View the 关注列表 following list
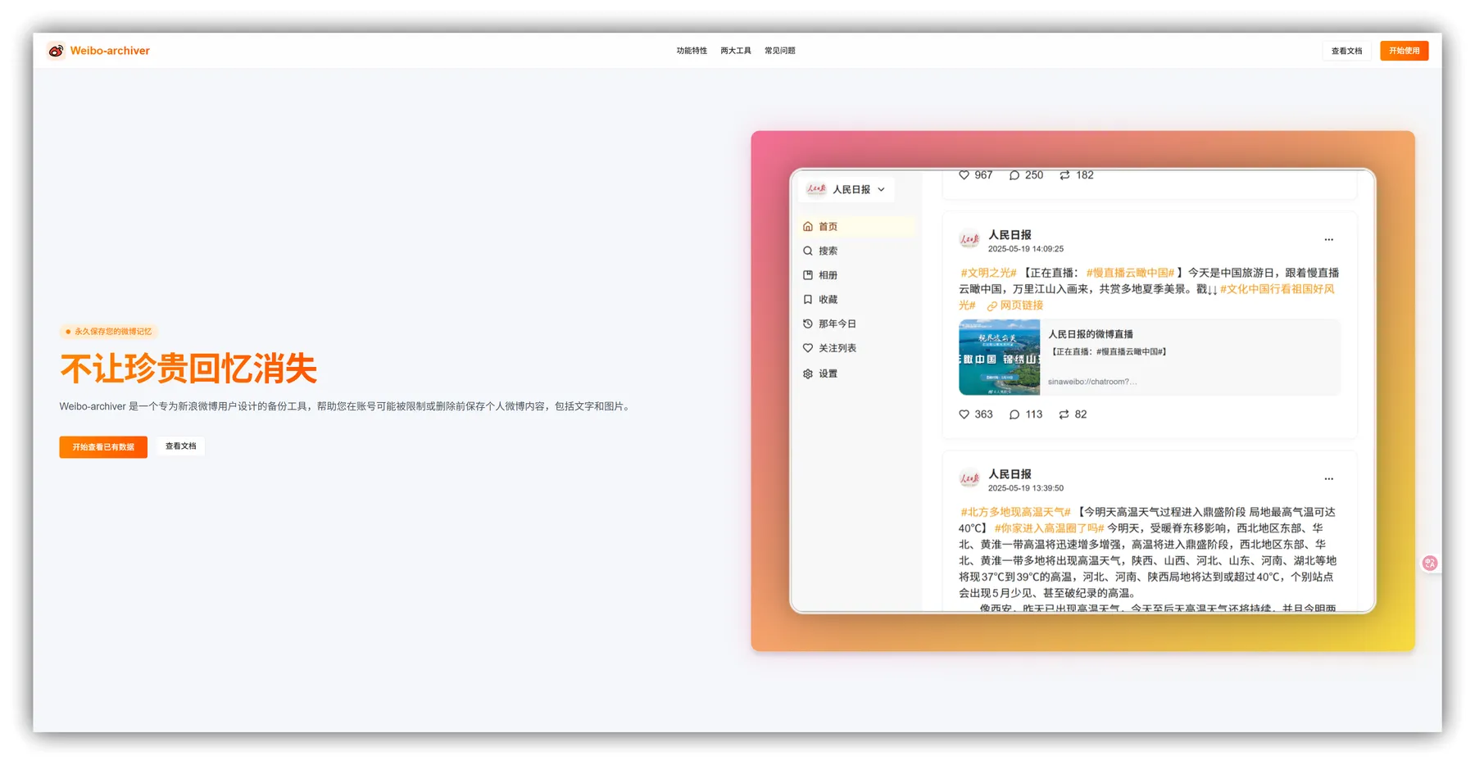1475x765 pixels. 837,347
